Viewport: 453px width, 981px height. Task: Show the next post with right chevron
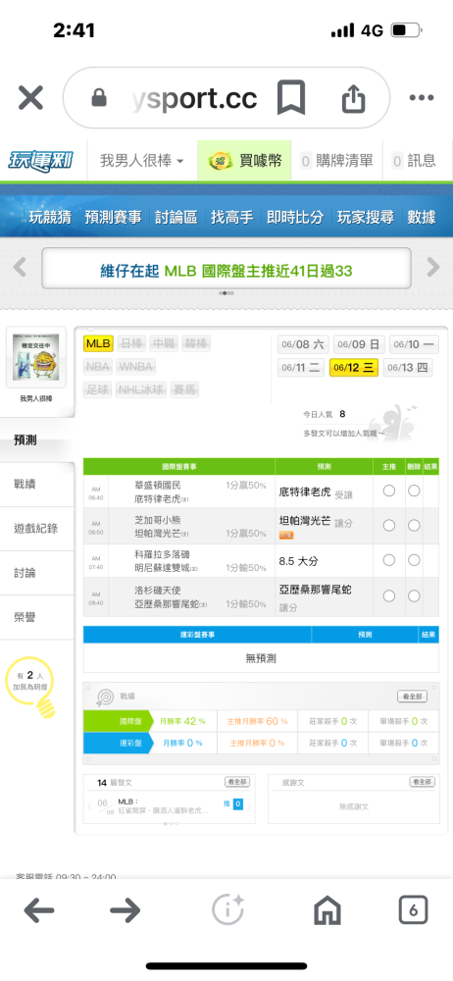[x=249, y=806]
